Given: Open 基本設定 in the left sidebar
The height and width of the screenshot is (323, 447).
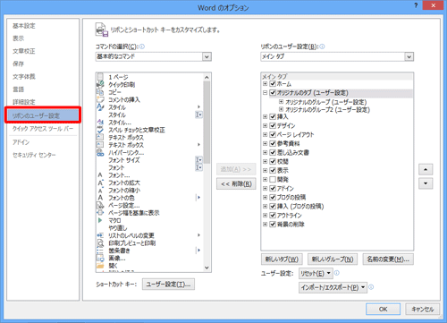Looking at the screenshot, I should tap(24, 26).
